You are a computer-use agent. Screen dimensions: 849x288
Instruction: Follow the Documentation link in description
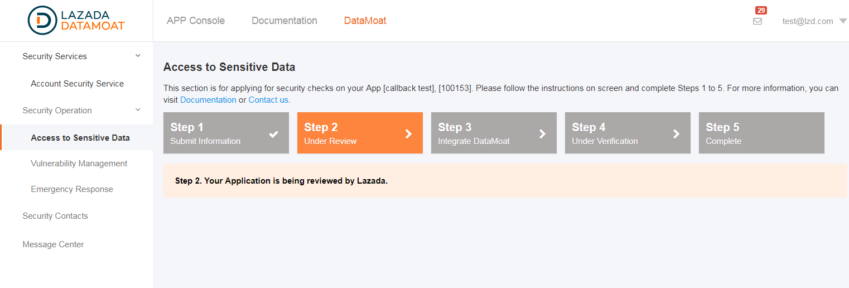(208, 100)
